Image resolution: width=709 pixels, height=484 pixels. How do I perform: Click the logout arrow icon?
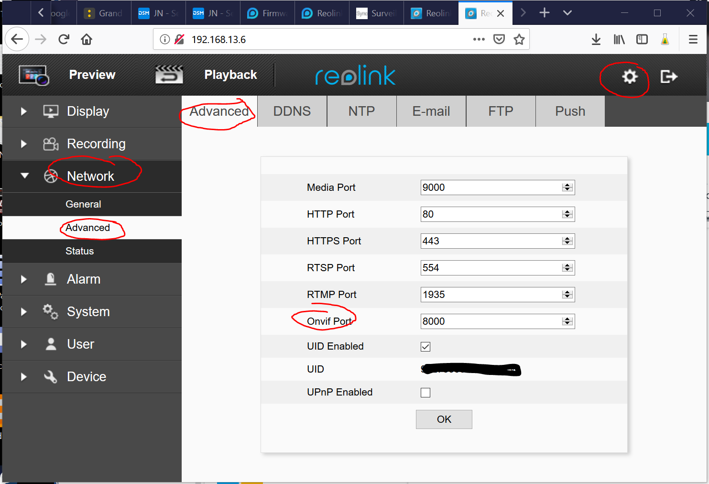(668, 77)
